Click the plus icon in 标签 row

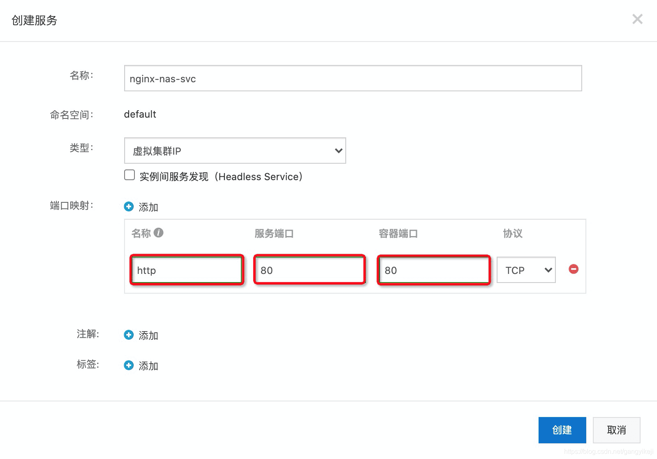(129, 365)
